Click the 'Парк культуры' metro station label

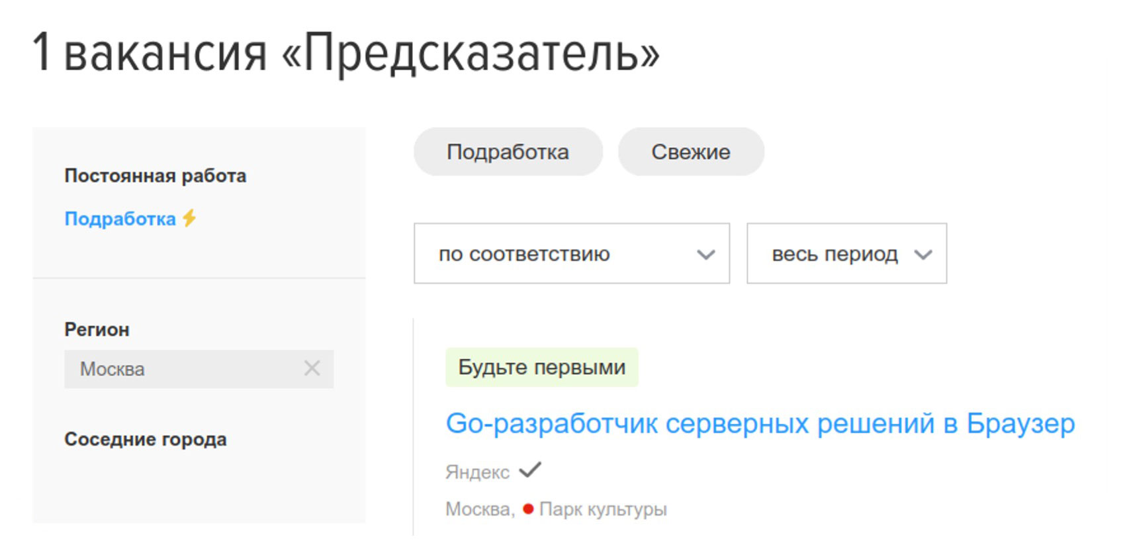tap(603, 509)
